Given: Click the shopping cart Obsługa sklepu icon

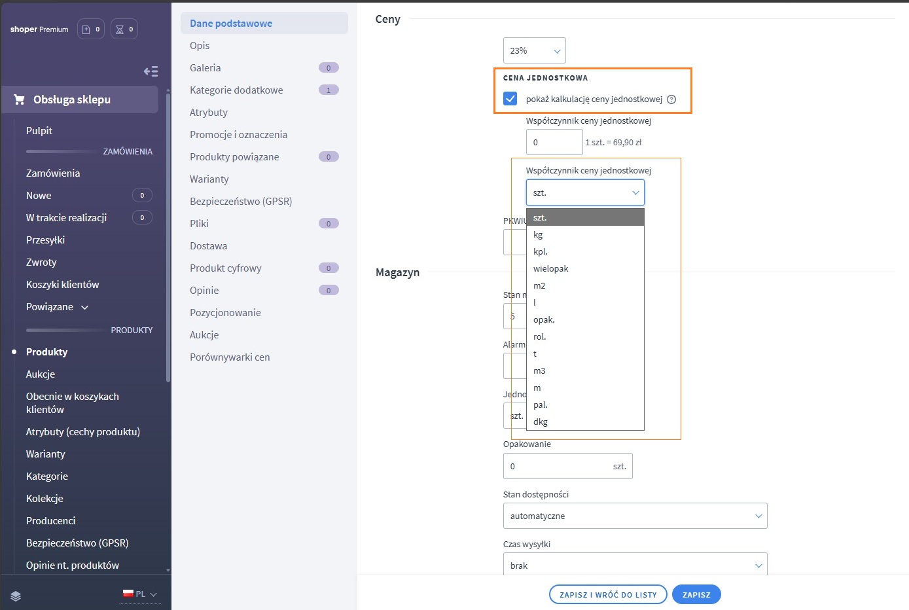Looking at the screenshot, I should pyautogui.click(x=19, y=99).
